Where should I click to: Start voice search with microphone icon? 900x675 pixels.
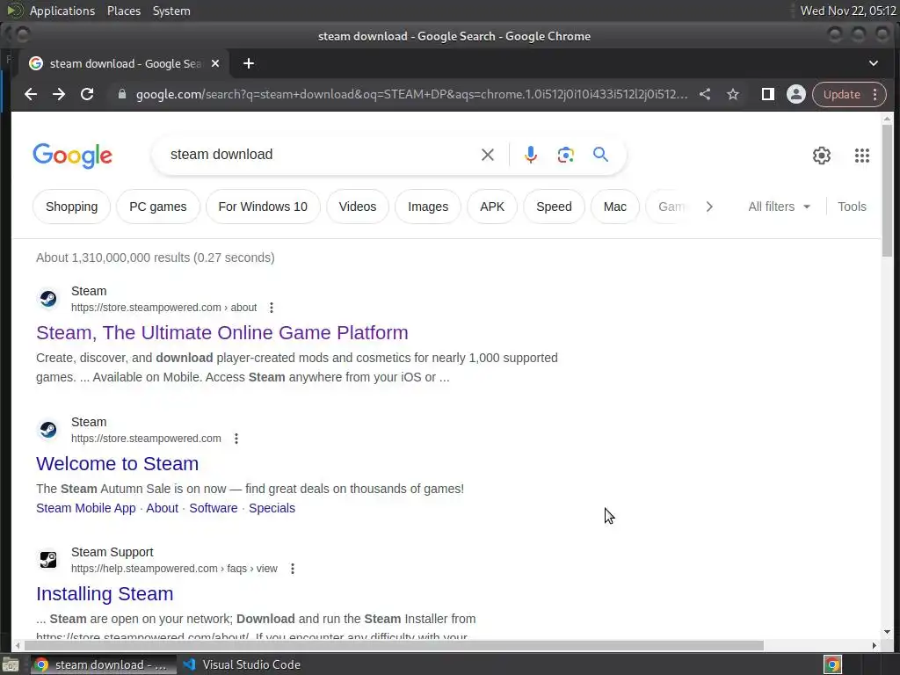[531, 155]
